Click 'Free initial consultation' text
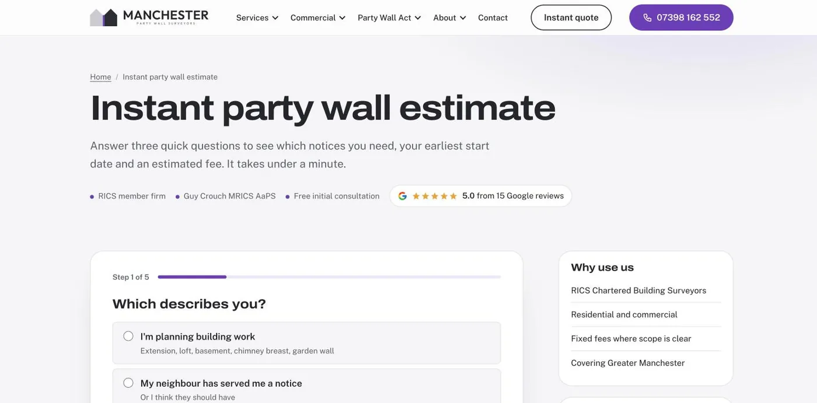Screen dimensions: 817x403 (337, 196)
